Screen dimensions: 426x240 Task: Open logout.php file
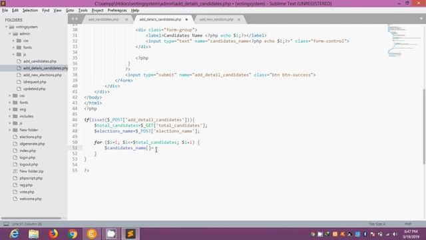(29, 165)
